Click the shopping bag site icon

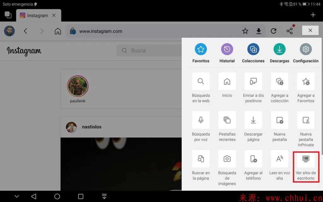[73, 31]
